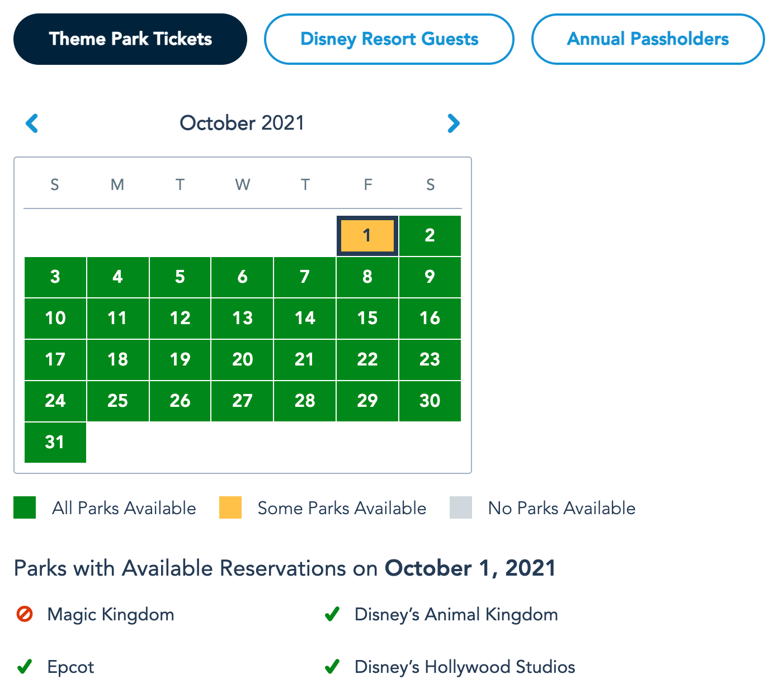The image size is (783, 693).
Task: Click the Magic Kingdom unavailable icon
Action: point(25,614)
